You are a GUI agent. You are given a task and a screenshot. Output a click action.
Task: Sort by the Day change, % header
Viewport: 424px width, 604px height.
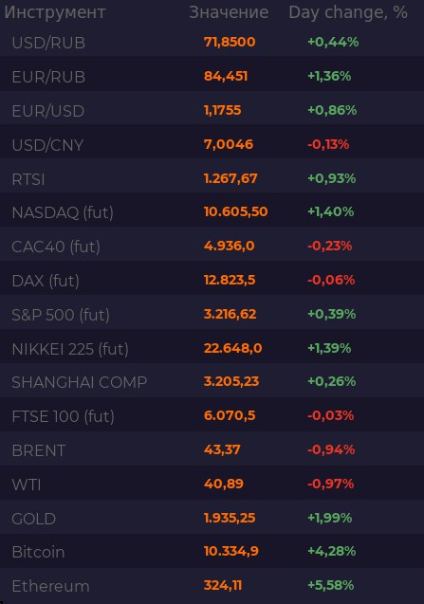coord(348,12)
